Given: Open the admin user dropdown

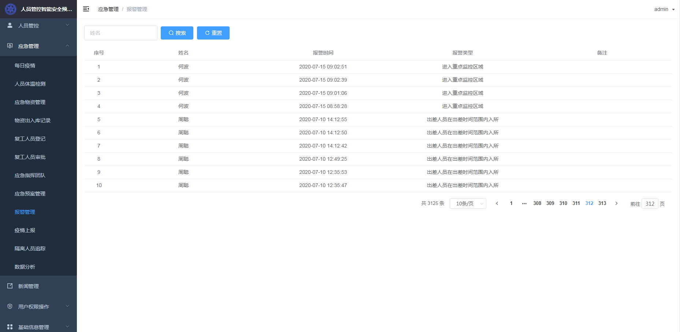Looking at the screenshot, I should [664, 9].
